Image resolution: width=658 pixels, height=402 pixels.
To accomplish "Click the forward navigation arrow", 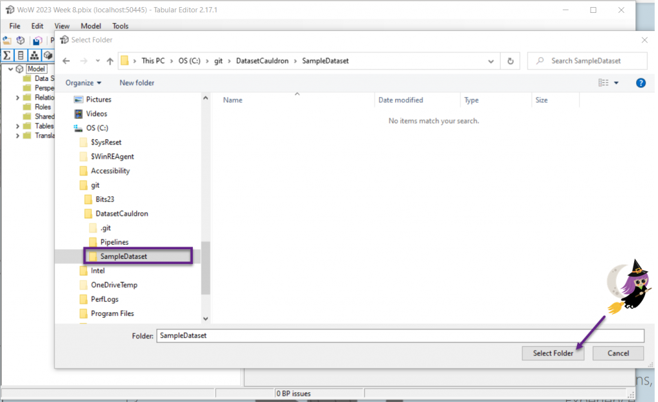I will (84, 61).
